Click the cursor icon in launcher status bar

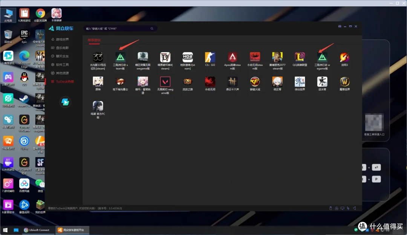click(x=348, y=208)
